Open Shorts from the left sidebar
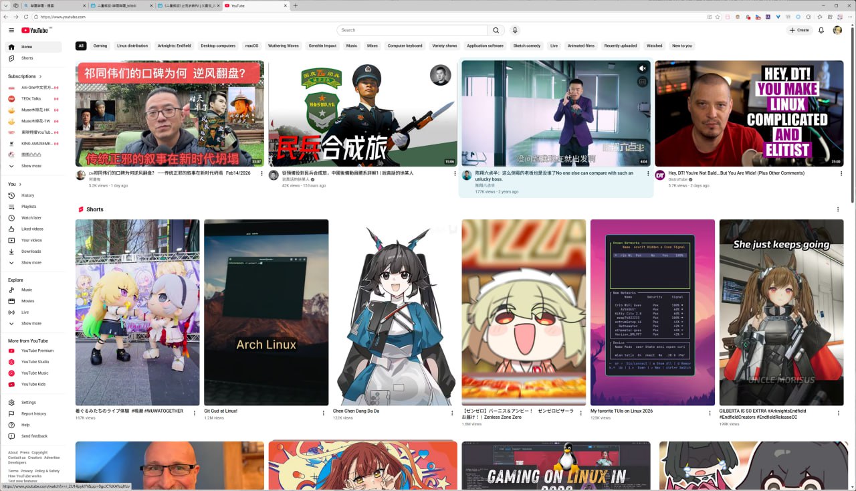 point(27,58)
